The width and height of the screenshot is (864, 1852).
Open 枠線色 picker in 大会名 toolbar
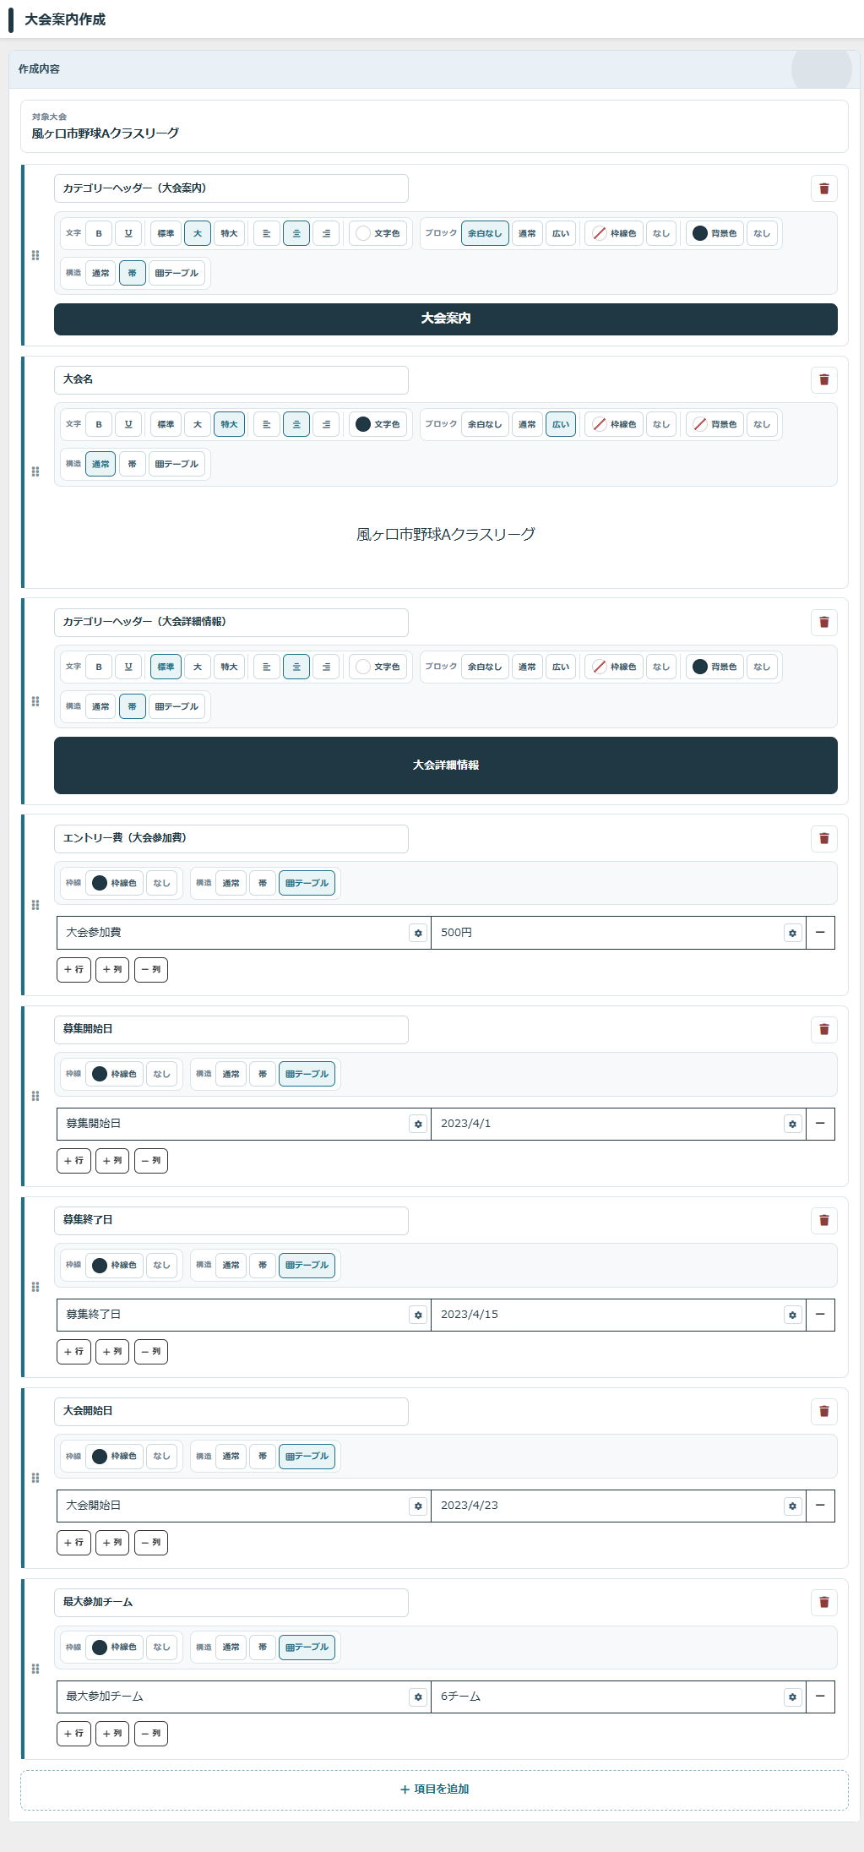tap(614, 424)
